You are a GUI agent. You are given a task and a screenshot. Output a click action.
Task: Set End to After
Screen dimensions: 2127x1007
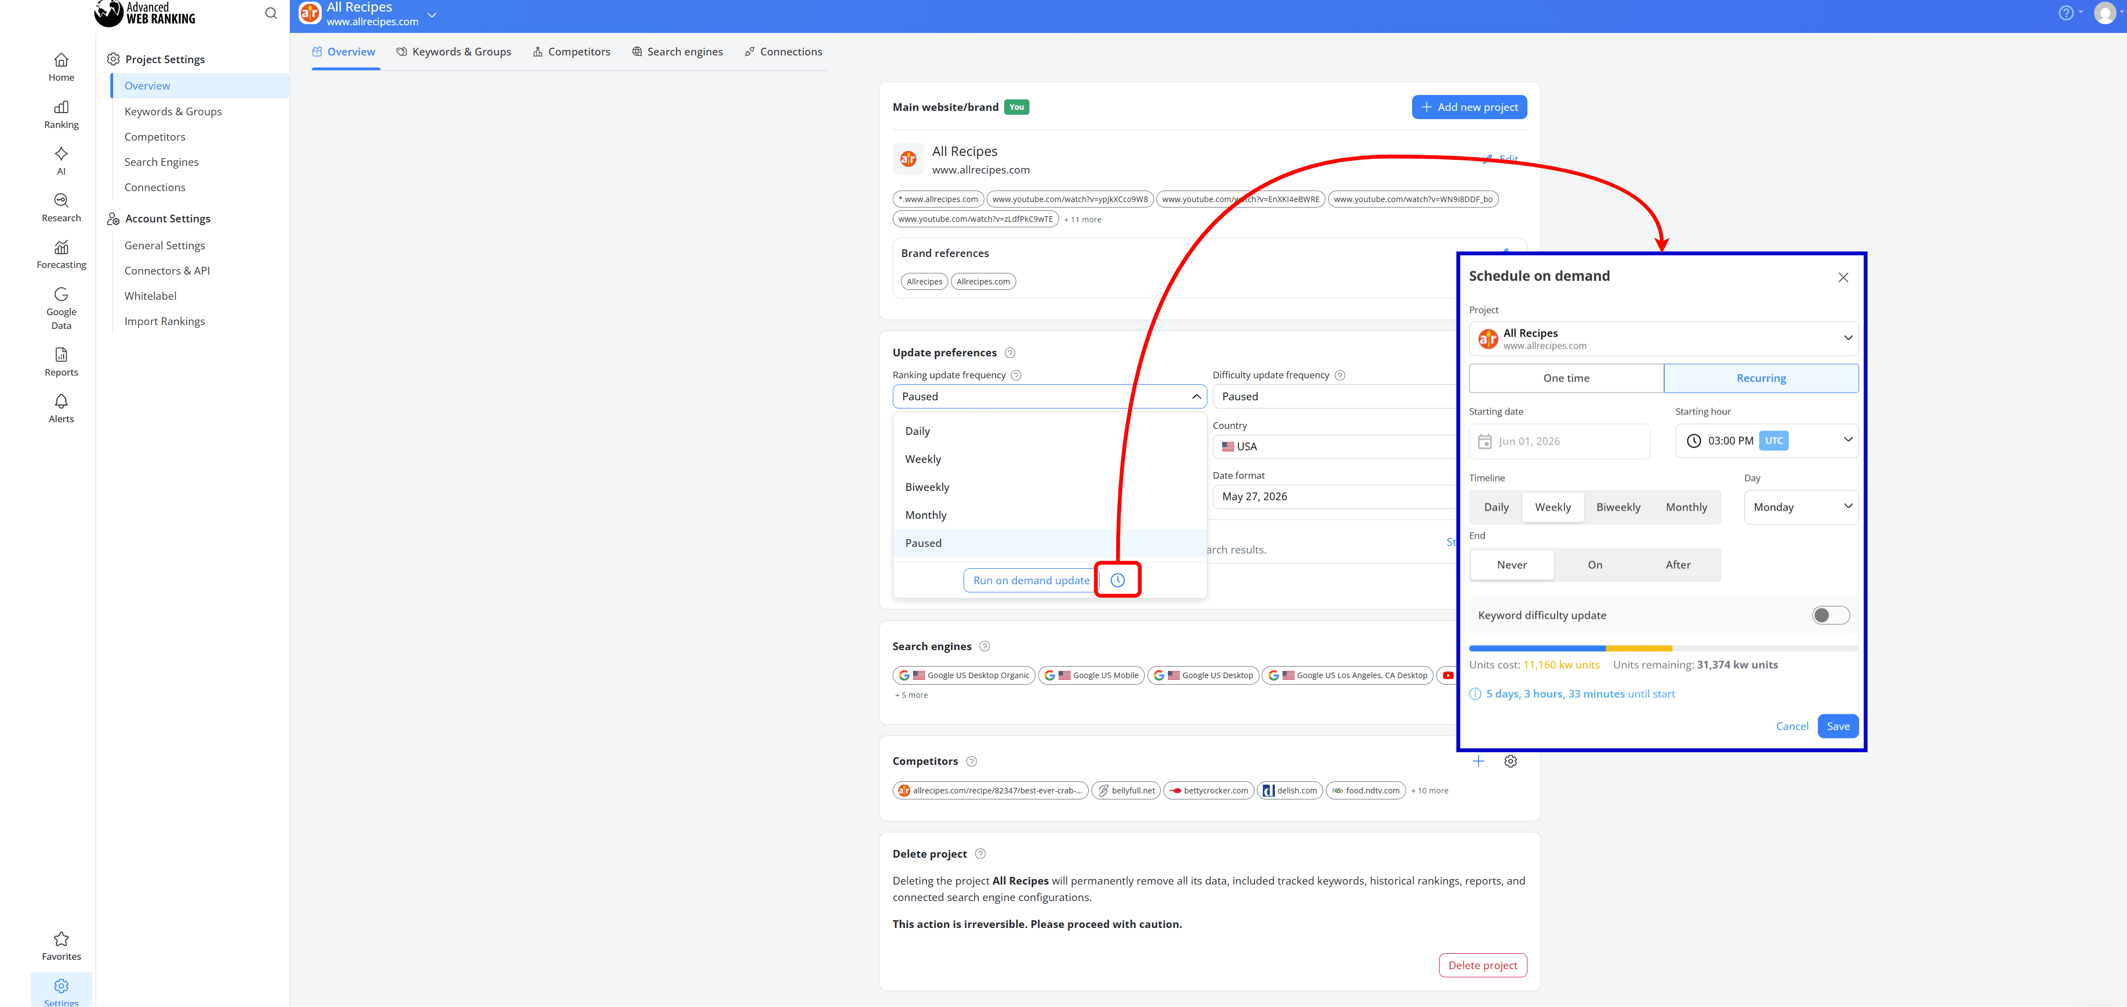pos(1678,566)
